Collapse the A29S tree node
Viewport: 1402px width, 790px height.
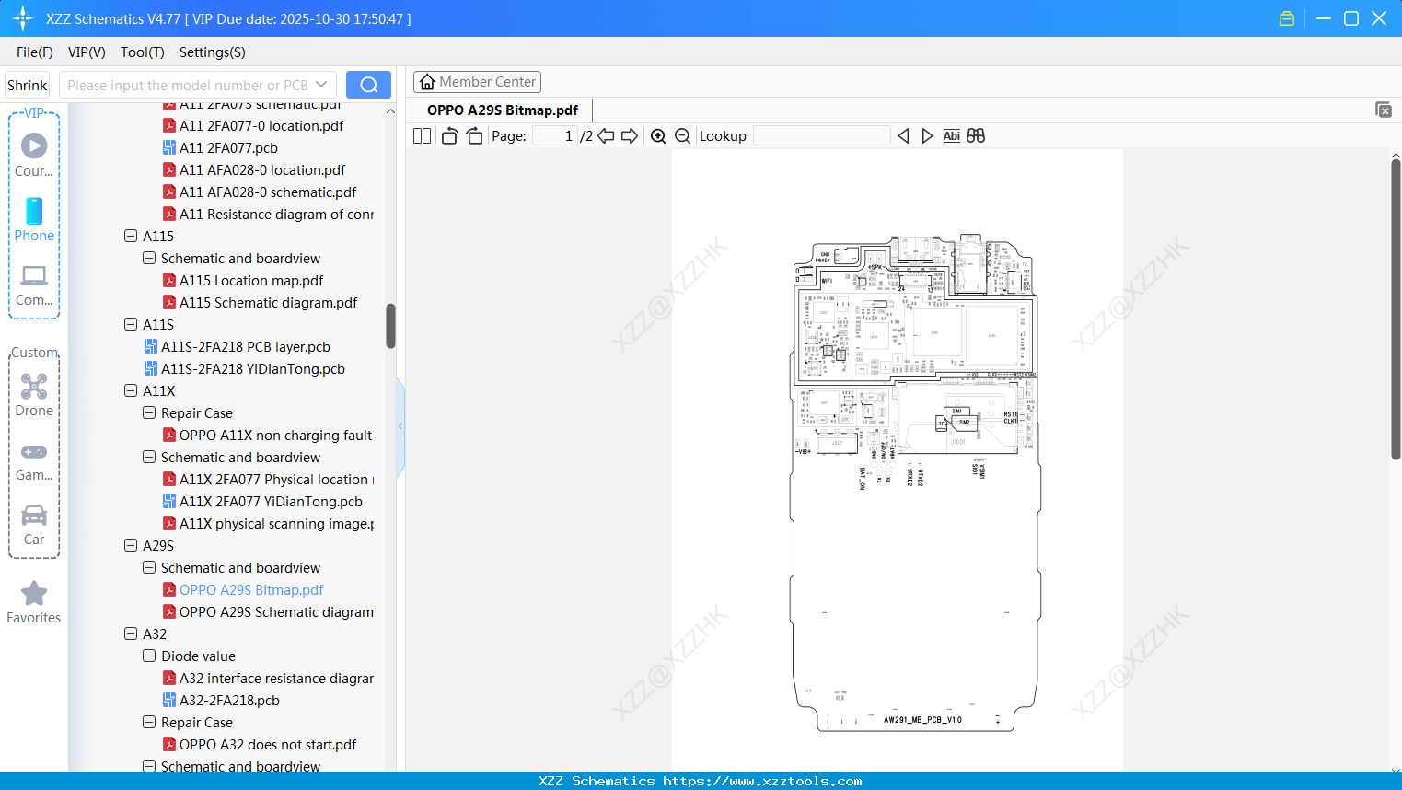click(131, 545)
